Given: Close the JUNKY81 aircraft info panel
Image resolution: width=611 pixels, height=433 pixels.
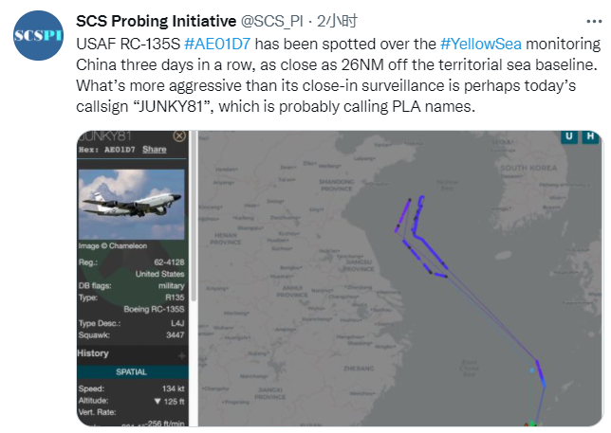Looking at the screenshot, I should [179, 136].
